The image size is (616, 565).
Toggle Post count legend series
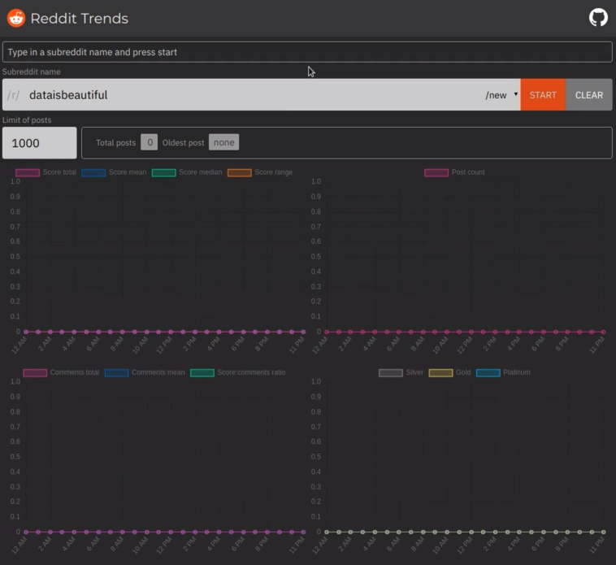pos(436,172)
